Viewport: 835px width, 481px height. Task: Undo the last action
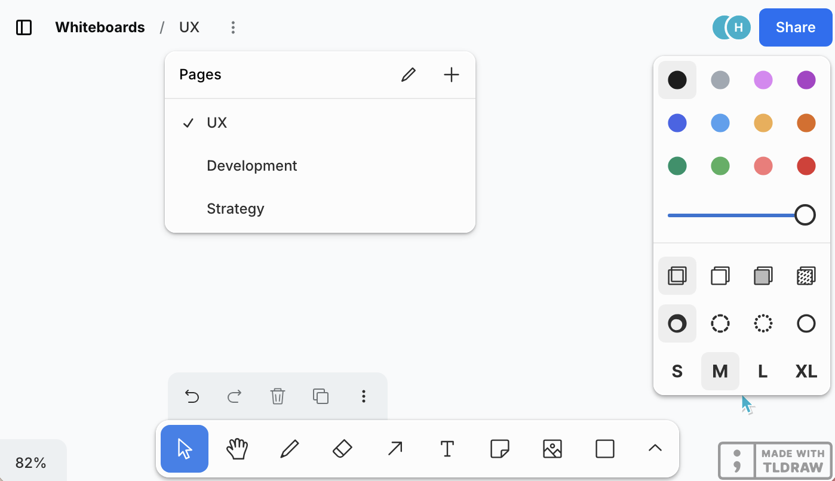(x=192, y=396)
